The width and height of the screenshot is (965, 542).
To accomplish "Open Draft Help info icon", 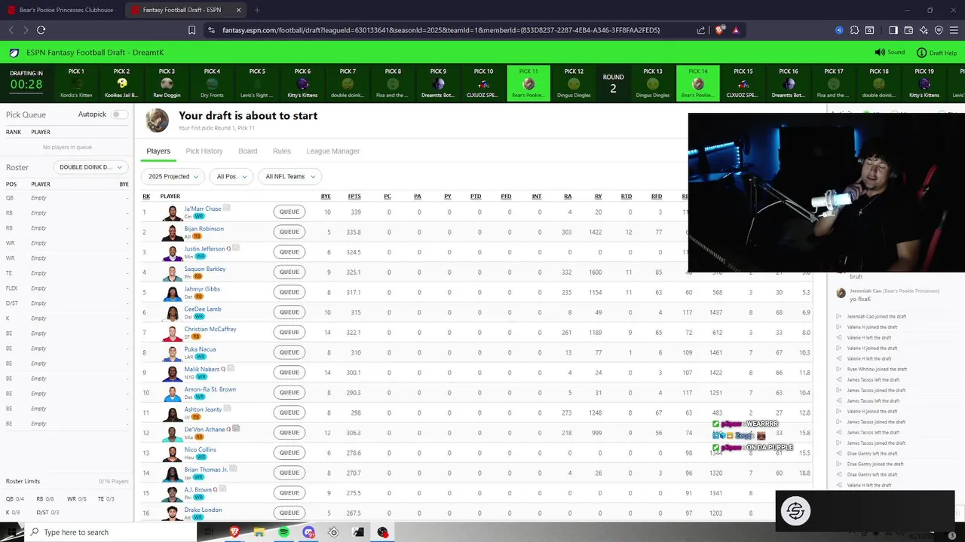I will pyautogui.click(x=921, y=53).
